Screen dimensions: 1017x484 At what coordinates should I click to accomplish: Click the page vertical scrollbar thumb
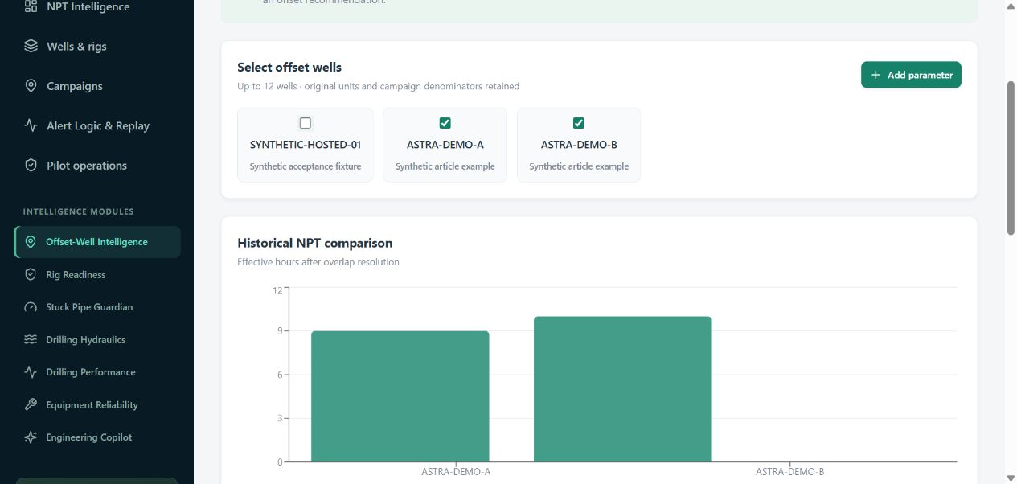click(x=1011, y=158)
